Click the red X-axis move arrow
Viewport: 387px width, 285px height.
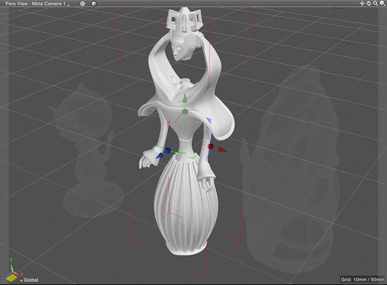click(x=223, y=150)
